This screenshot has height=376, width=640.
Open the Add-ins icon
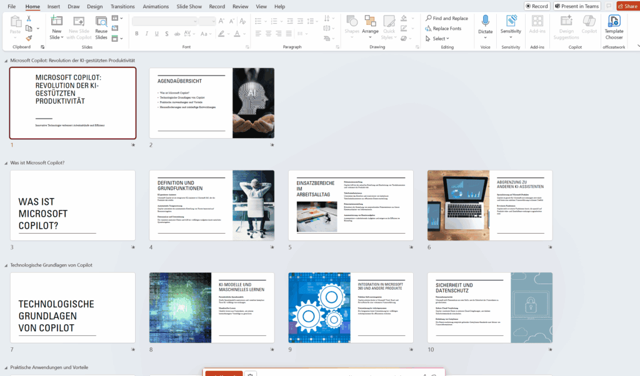(537, 21)
